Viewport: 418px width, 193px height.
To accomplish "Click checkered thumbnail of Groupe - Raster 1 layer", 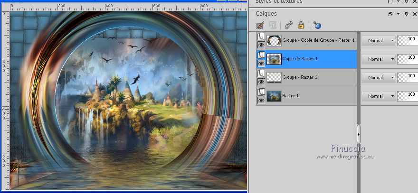I will tap(274, 77).
